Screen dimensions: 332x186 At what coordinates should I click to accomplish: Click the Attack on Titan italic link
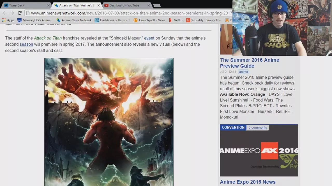coord(48,38)
